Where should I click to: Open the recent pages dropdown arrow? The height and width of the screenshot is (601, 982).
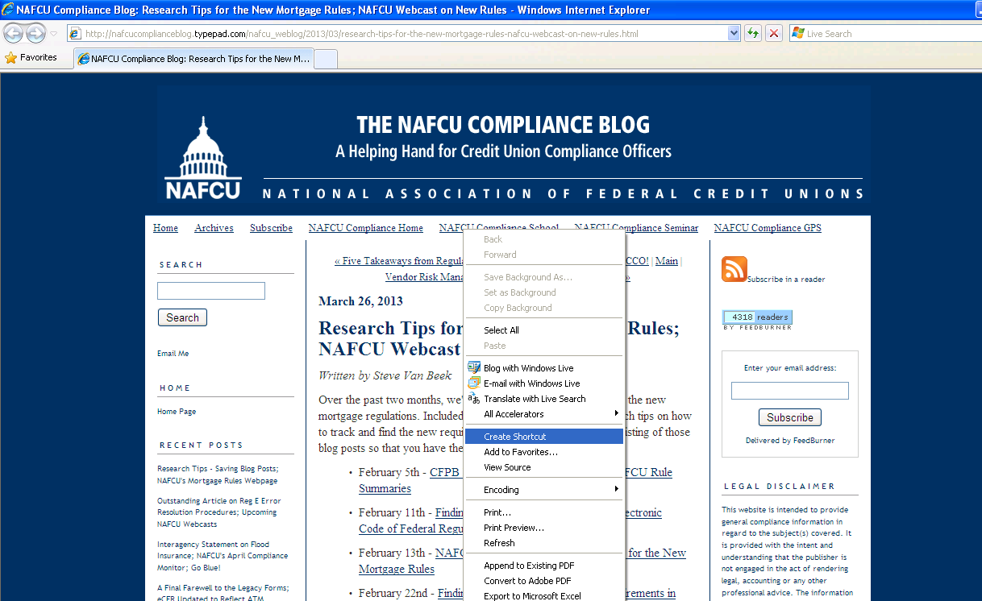(53, 34)
